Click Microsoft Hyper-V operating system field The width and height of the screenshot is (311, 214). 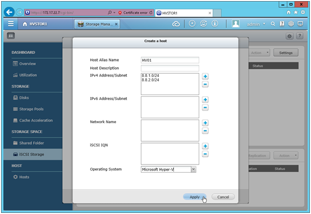[x=166, y=169]
